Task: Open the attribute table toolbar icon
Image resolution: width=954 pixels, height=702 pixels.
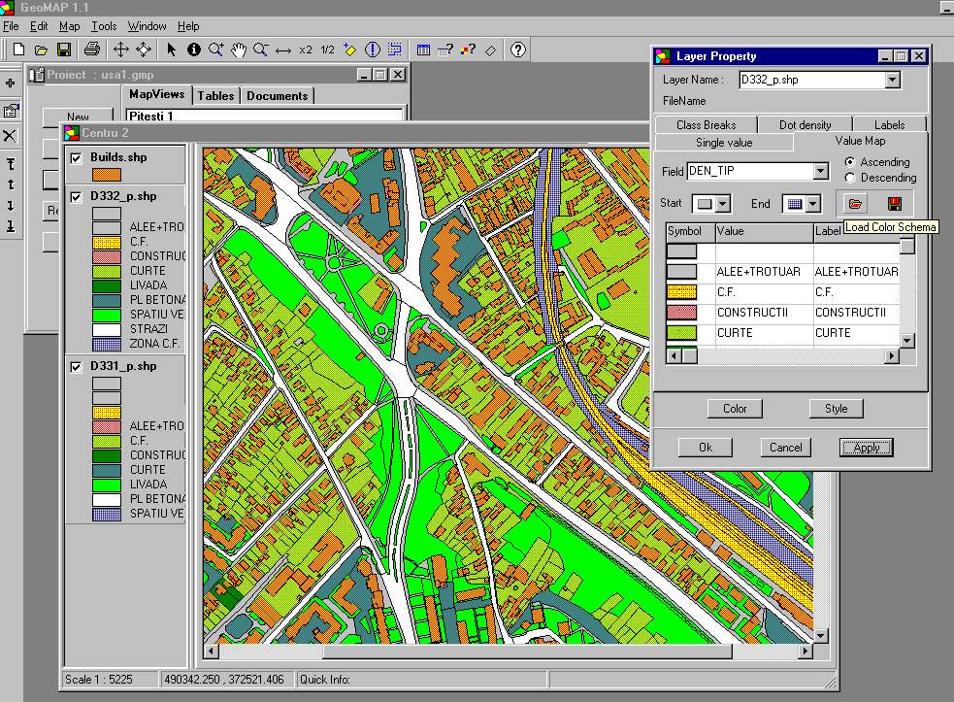Action: tap(423, 50)
